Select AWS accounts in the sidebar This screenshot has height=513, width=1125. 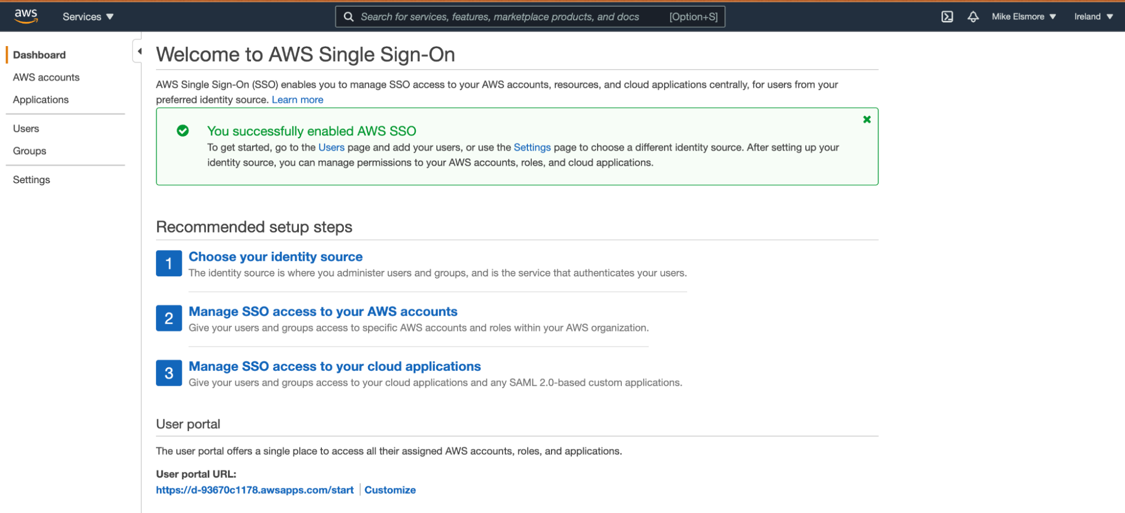(46, 78)
